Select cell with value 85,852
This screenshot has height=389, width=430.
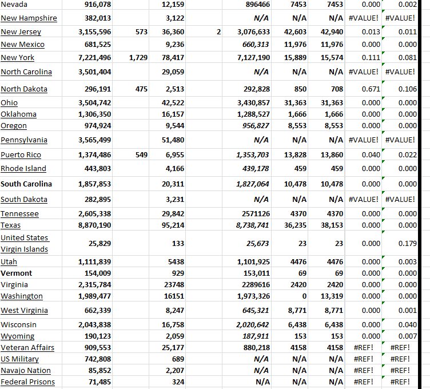pos(87,371)
